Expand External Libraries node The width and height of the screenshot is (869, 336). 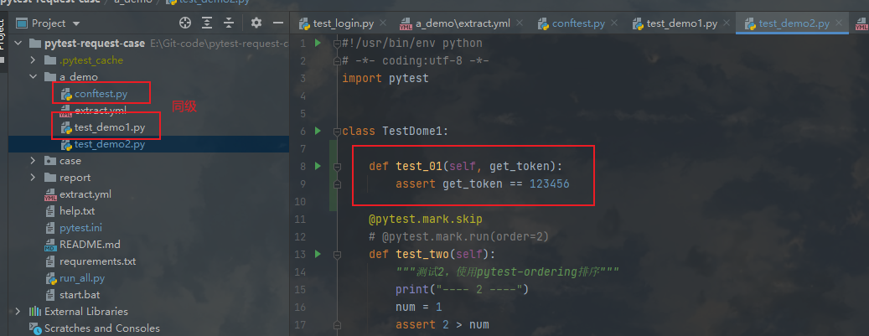(x=18, y=312)
